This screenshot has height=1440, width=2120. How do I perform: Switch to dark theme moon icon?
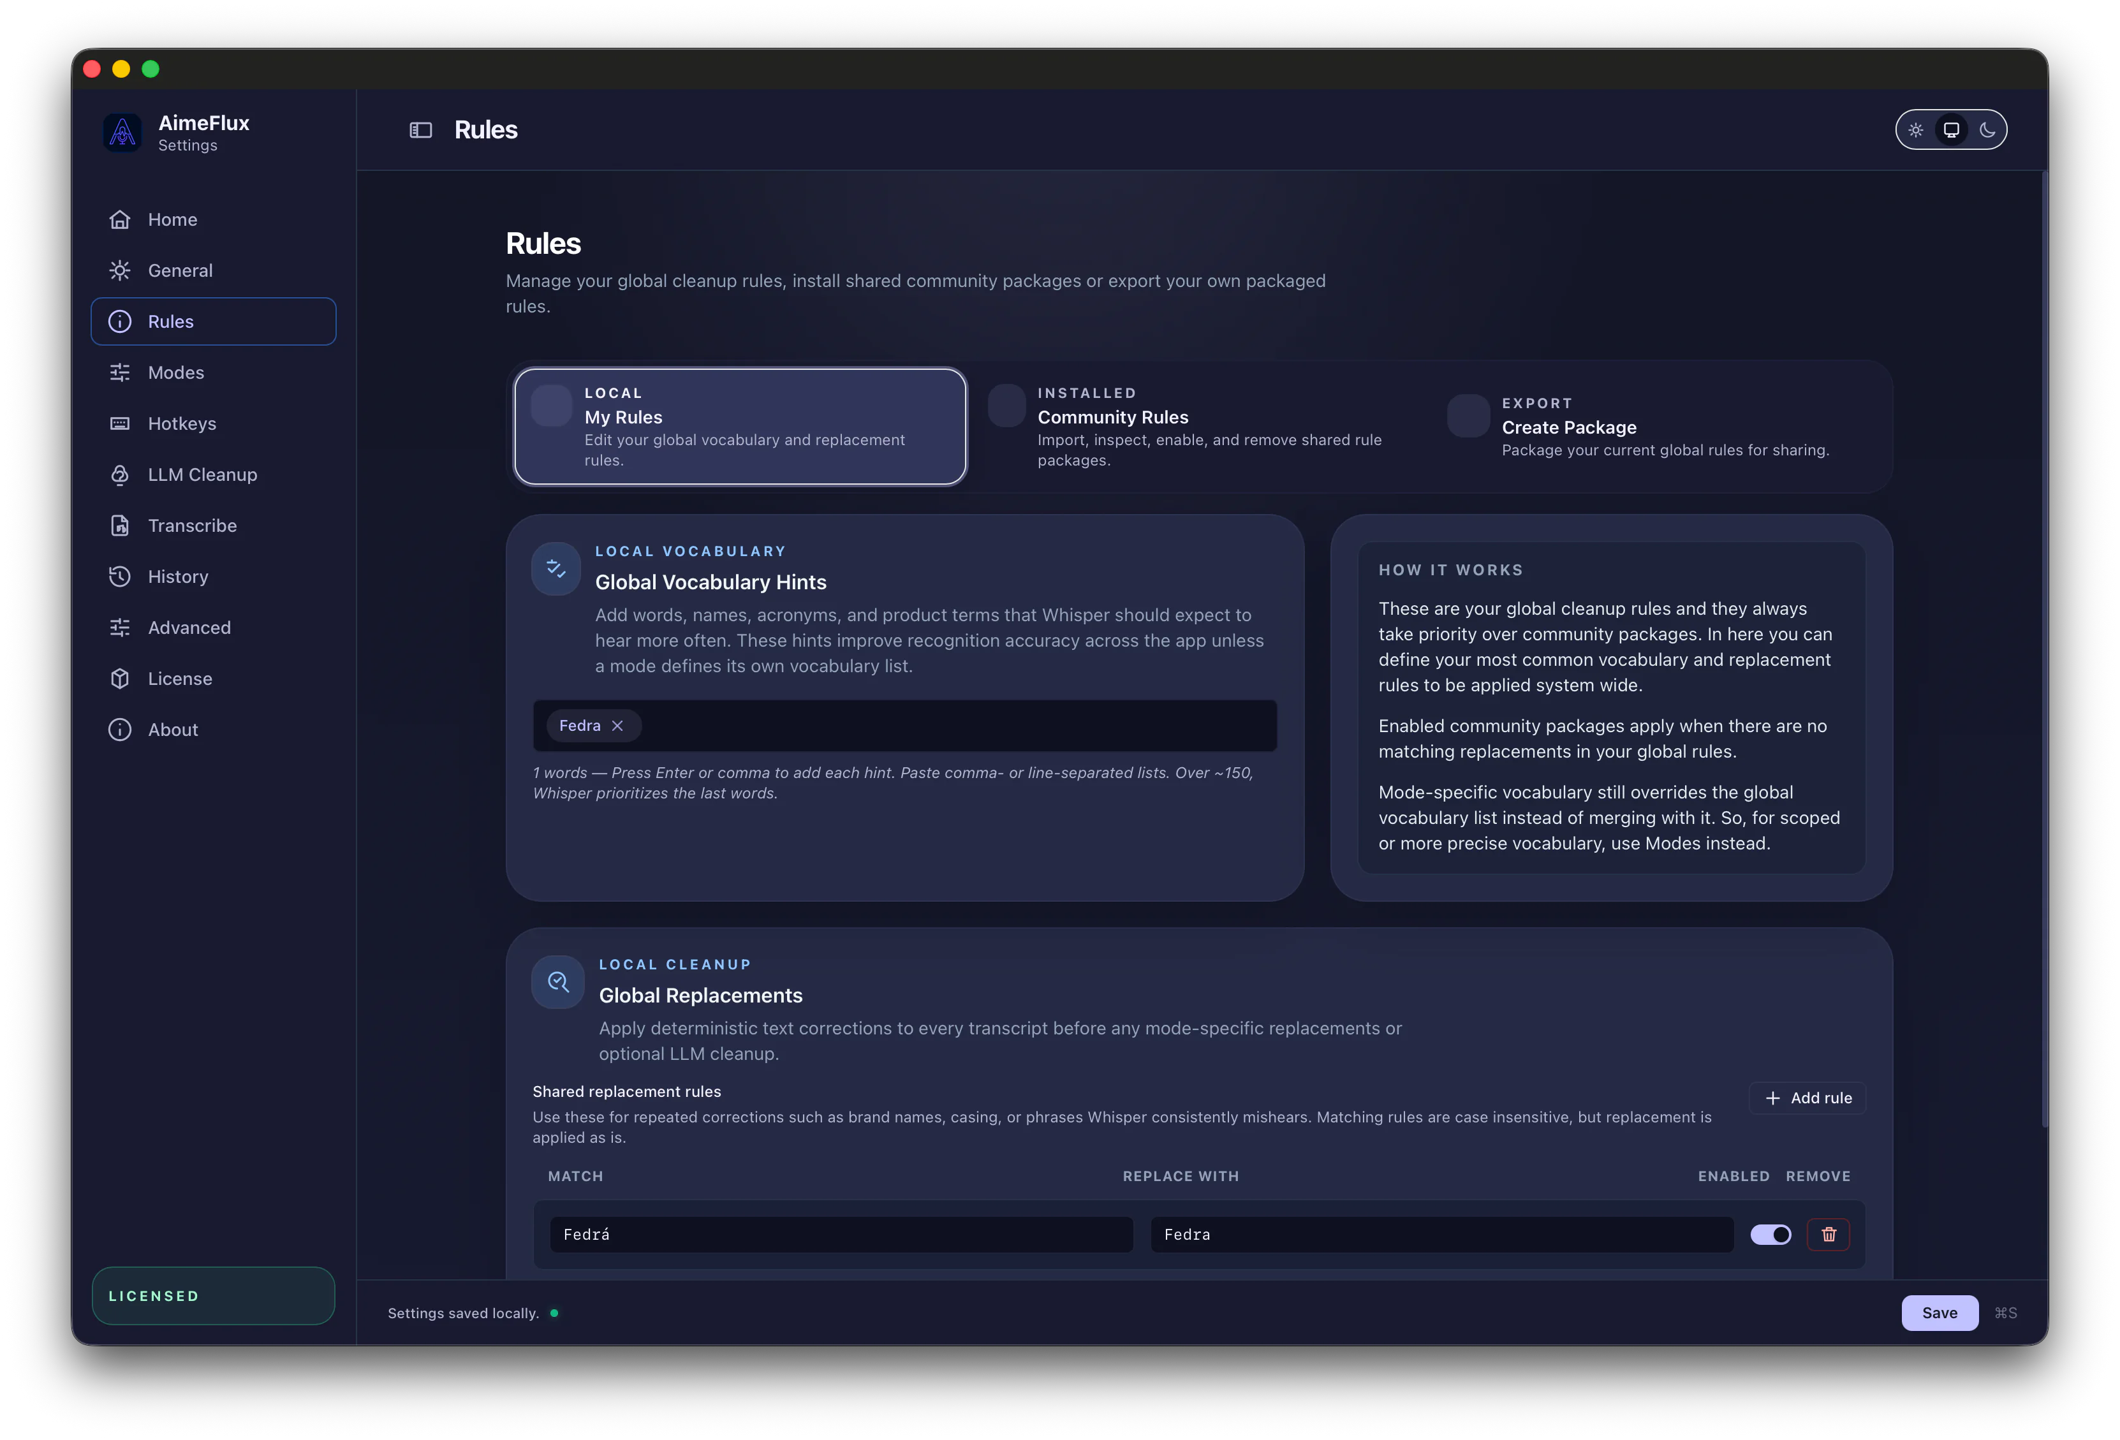point(1987,130)
